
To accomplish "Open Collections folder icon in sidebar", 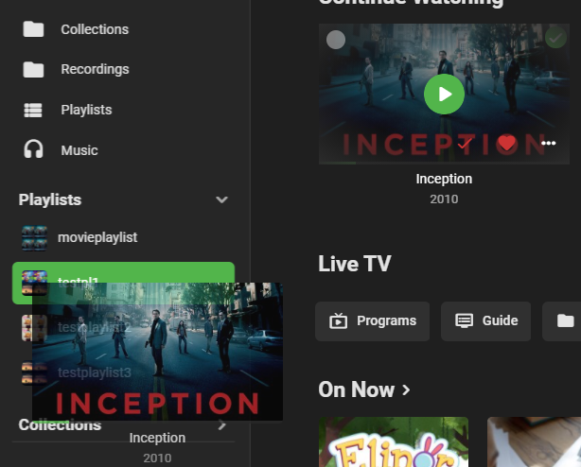I will pos(33,29).
